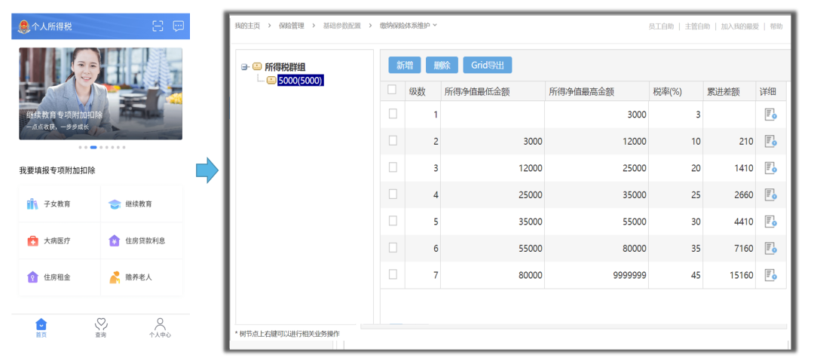Viewport: 814px width, 361px height.
Task: Open 住房租金 house key icon
Action: coord(32,277)
